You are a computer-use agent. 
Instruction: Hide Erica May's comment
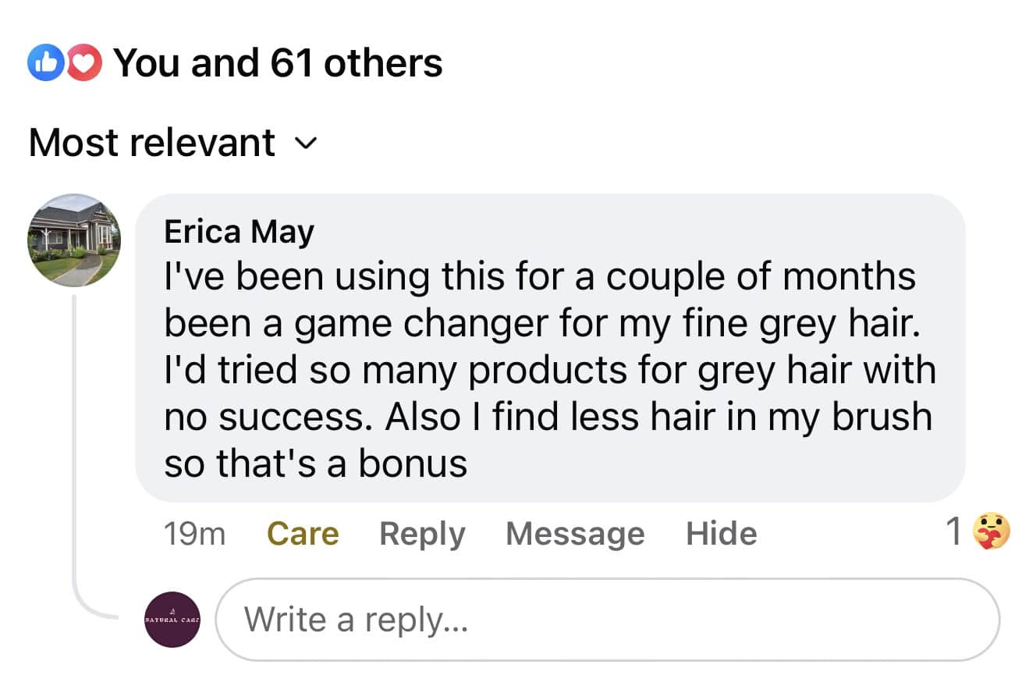coord(722,535)
